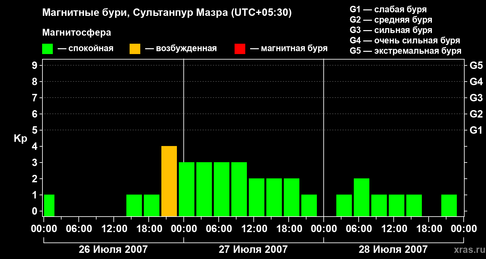Click the 'G5 — экстремальная буря' legend line

406,51
